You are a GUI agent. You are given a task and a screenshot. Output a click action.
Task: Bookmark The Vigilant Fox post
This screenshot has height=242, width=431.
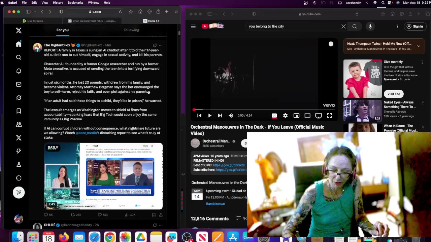tap(154, 215)
